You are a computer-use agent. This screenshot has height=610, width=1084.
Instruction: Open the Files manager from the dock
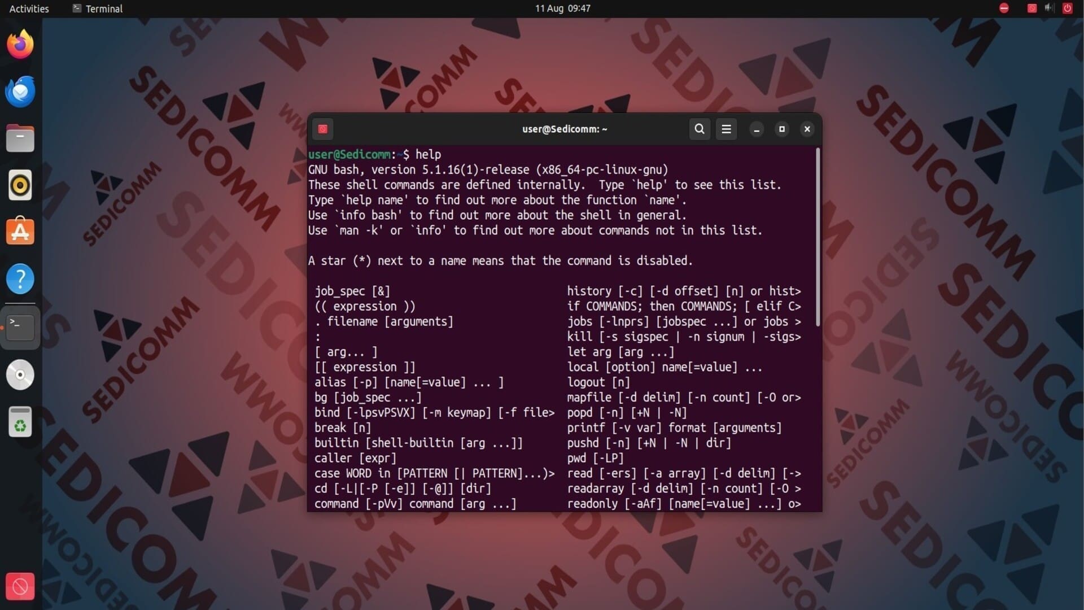[x=20, y=138]
